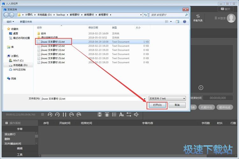Image resolution: width=239 pixels, height=159 pixels.
Task: Click the 文件名 input field
Action: pyautogui.click(x=92, y=99)
